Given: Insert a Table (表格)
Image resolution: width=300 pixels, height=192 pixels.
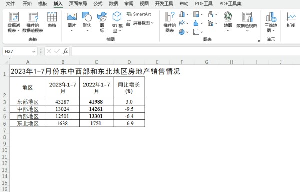Looking at the screenshot, I should [x=52, y=19].
